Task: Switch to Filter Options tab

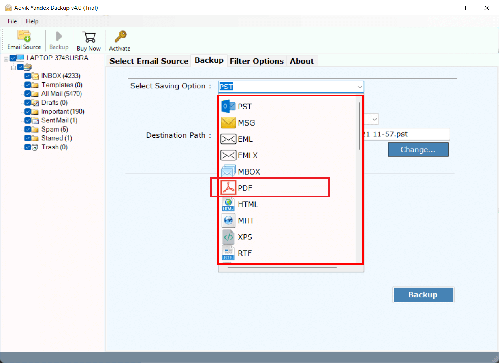Action: [257, 61]
